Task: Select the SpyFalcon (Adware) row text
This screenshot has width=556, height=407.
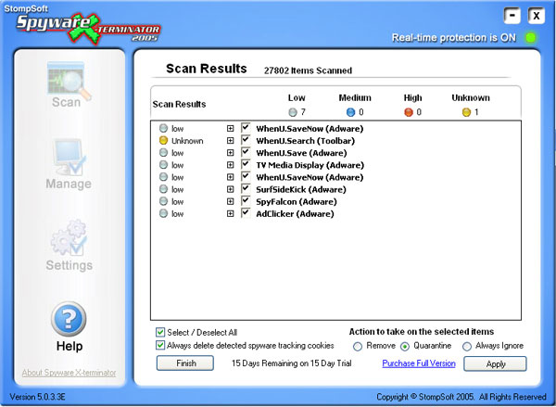Action: tap(297, 201)
